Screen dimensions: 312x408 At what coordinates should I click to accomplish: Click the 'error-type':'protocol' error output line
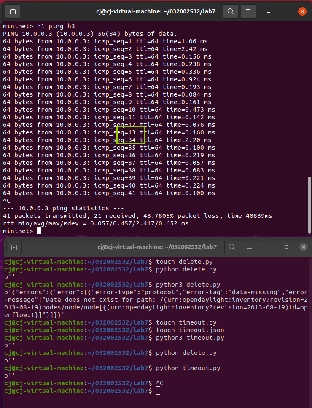click(x=156, y=292)
